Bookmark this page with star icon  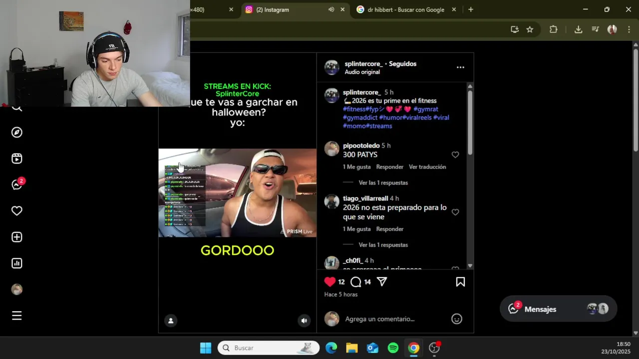coord(530,29)
